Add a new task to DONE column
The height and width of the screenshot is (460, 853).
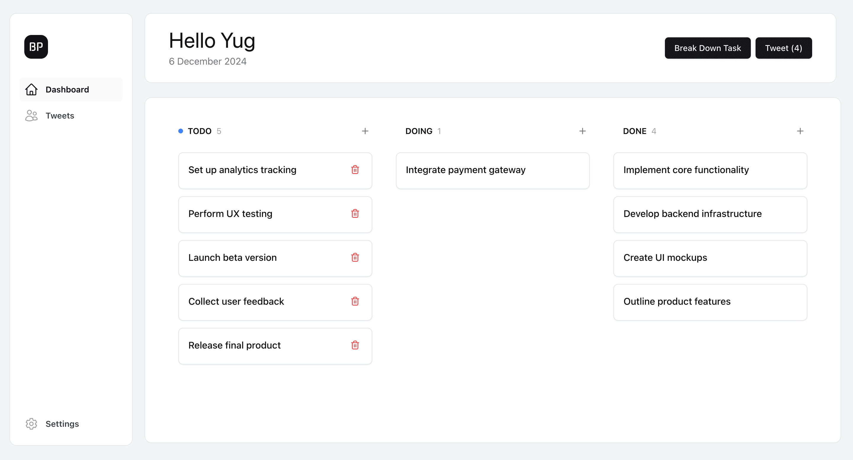coord(800,131)
